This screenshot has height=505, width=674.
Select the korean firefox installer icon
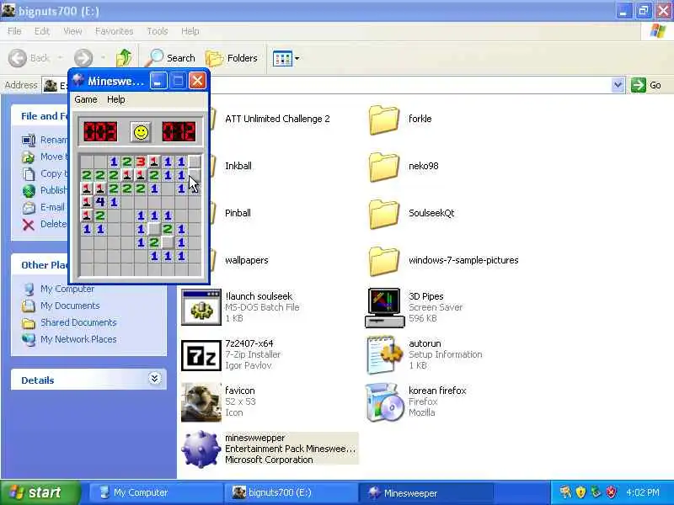click(384, 402)
